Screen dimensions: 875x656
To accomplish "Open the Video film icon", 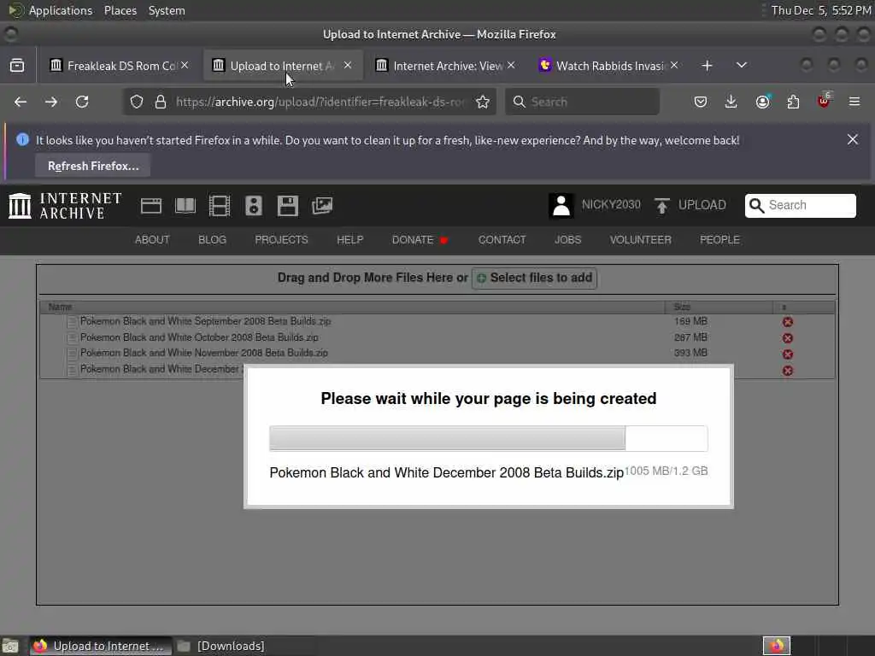I will [x=220, y=206].
